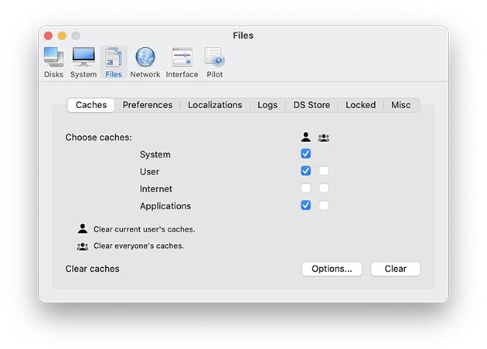This screenshot has width=487, height=349.
Task: Uncheck System cache for current user
Action: (x=305, y=153)
